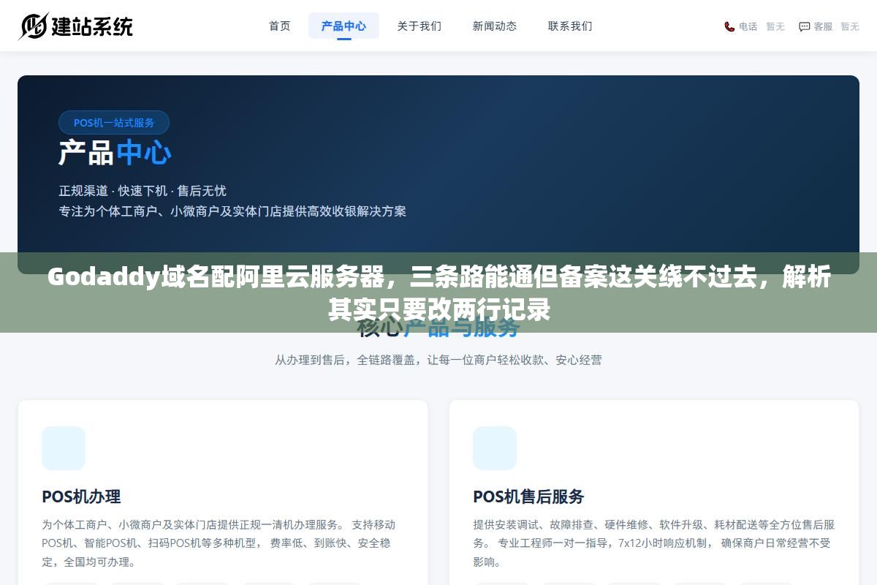Click the POS机办理 description paragraph
Screen dimensions: 877x585
[219, 543]
